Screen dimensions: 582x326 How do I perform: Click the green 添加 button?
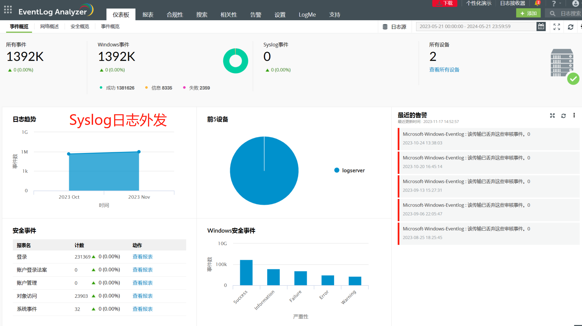pos(528,13)
